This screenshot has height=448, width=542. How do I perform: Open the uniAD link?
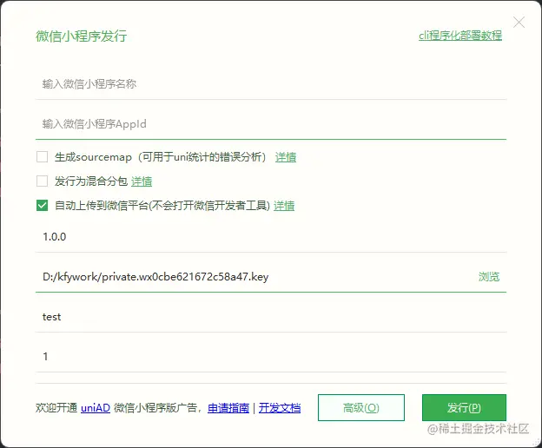(96, 408)
